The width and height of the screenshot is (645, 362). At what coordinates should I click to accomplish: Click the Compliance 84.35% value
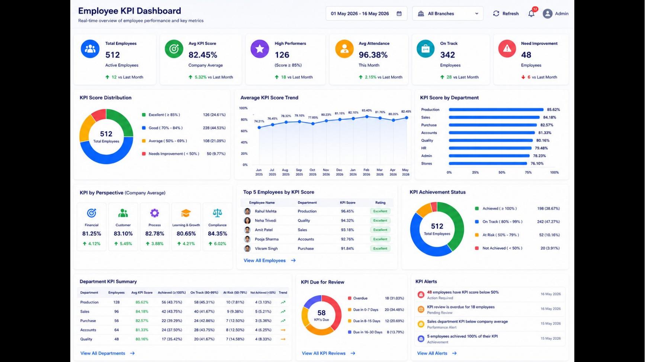coord(217,234)
